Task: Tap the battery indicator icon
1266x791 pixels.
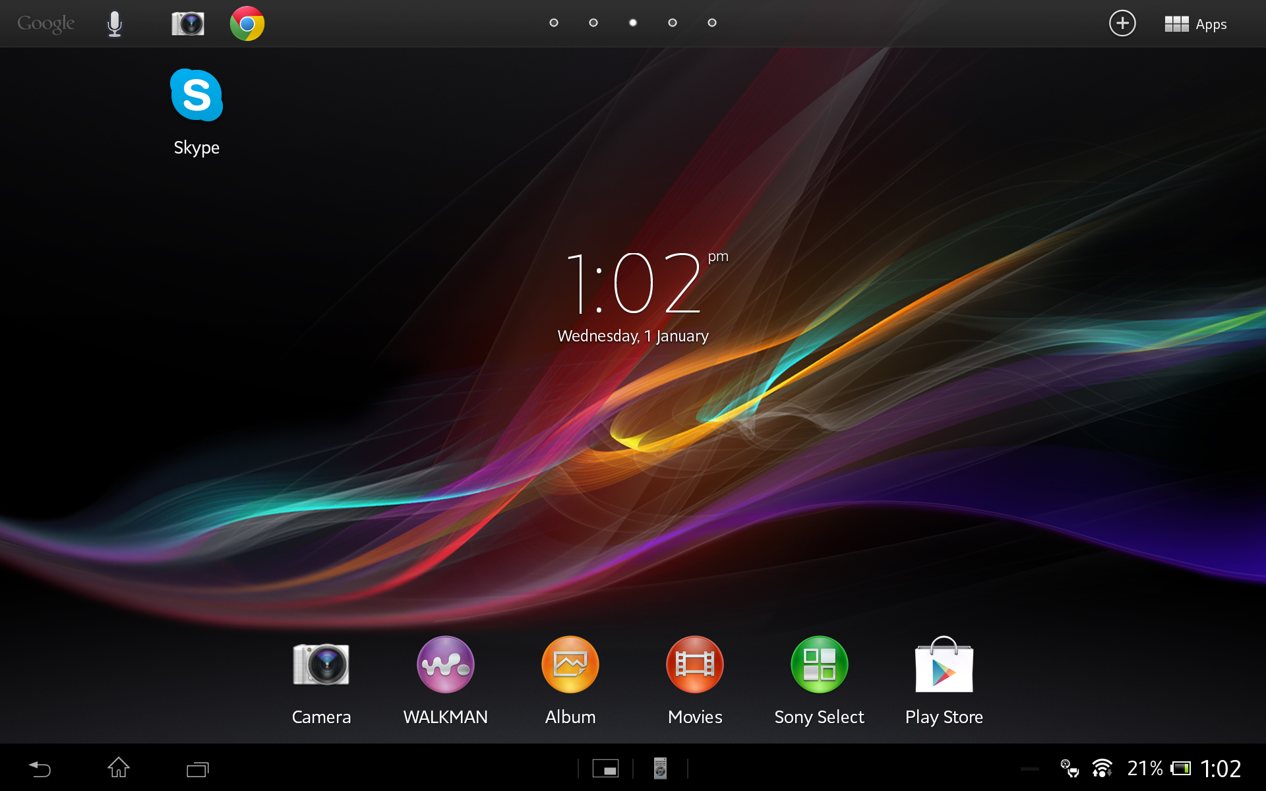Action: click(1180, 769)
